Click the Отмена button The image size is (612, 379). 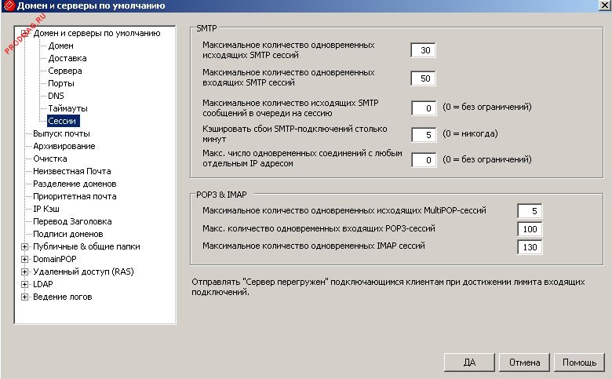coord(524,363)
